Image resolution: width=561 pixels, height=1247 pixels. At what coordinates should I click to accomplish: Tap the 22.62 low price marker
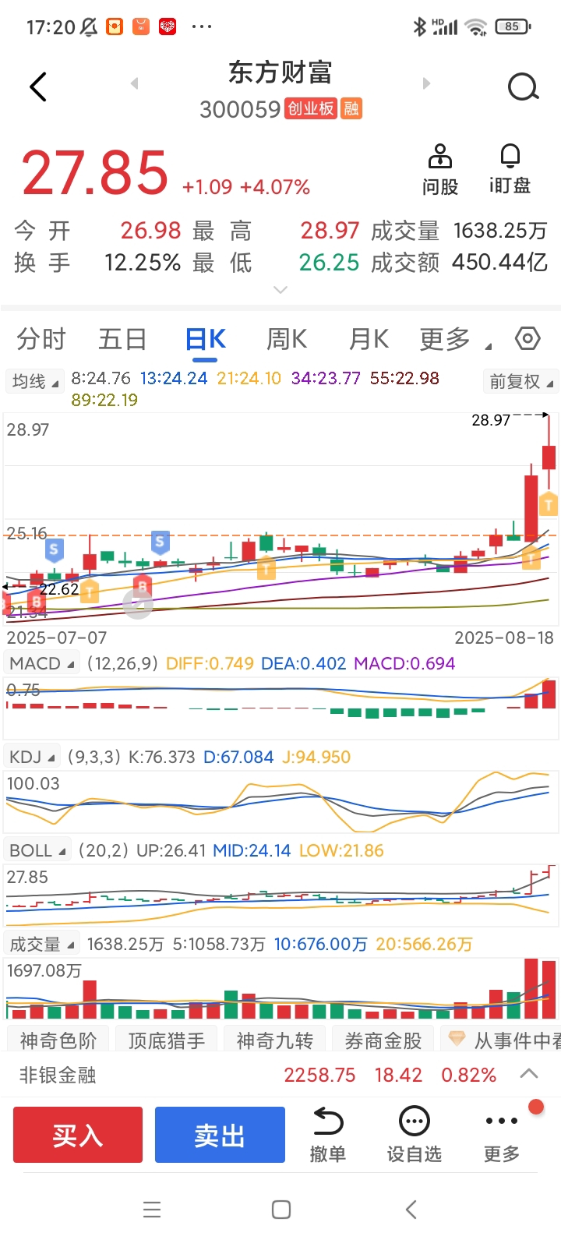tap(59, 589)
